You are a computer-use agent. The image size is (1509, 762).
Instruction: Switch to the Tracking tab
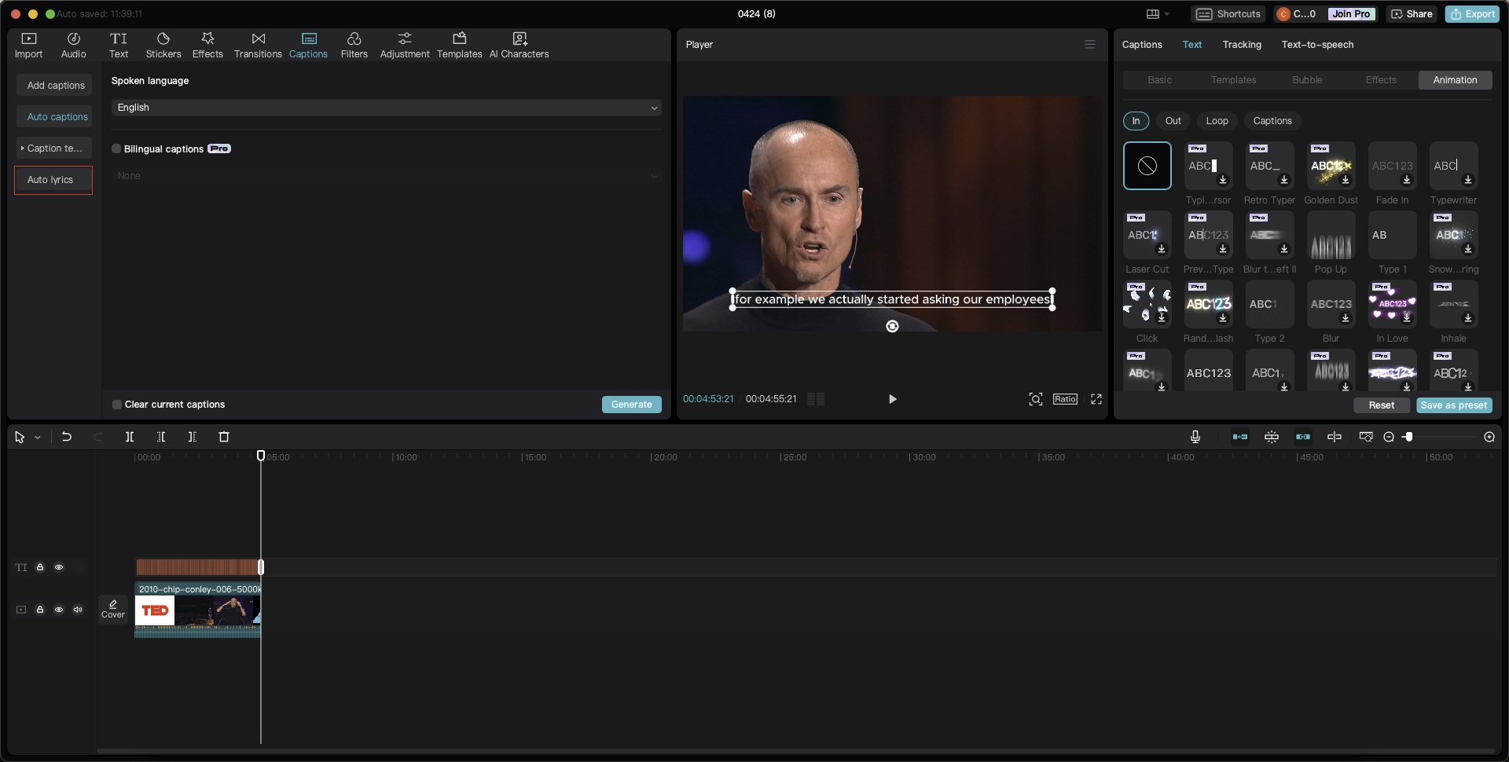tap(1242, 45)
